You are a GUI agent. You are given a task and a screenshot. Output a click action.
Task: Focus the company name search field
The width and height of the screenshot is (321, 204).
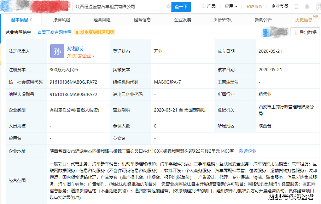pos(120,7)
